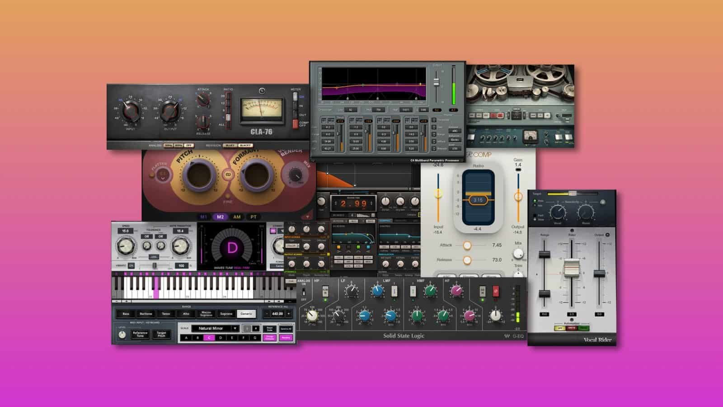Toggle the Vibrato ON button in Waves Tune
The width and height of the screenshot is (723, 407).
pyautogui.click(x=131, y=265)
